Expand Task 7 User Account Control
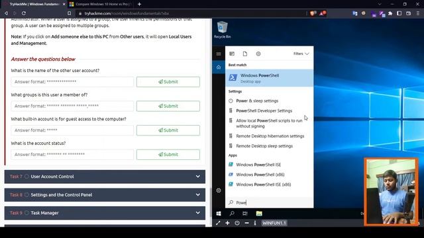Screen dimensions: 424x238 click(x=105, y=177)
